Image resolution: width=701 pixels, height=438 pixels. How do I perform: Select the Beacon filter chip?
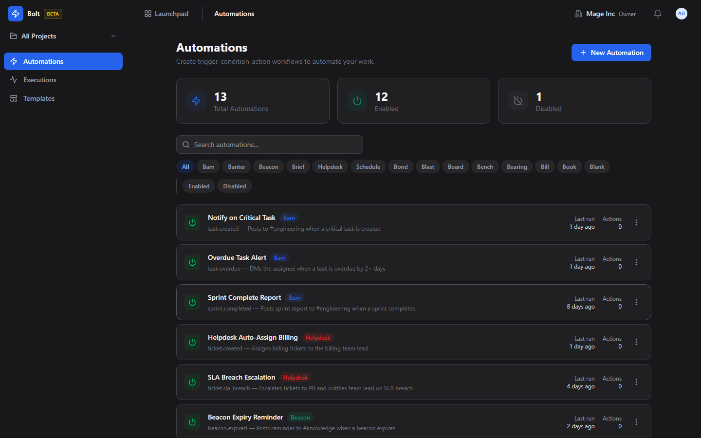tap(268, 167)
